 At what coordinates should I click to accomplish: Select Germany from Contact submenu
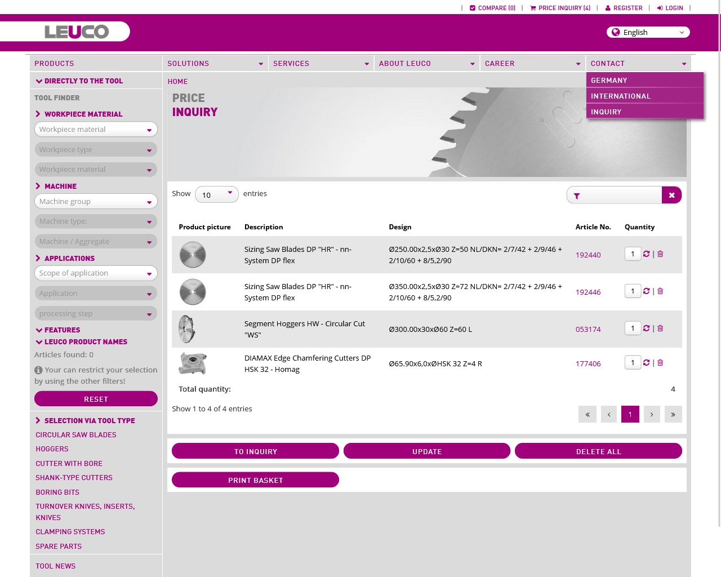coord(645,81)
